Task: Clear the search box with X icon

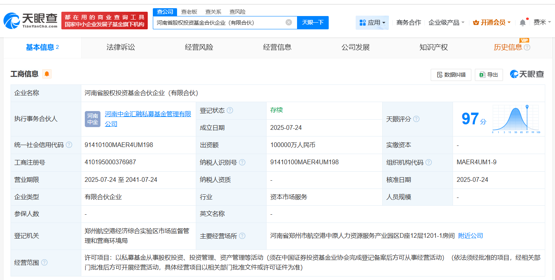Action: 289,22
